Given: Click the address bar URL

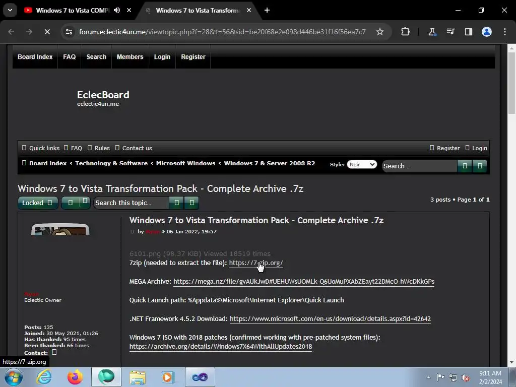Looking at the screenshot, I should pos(222,32).
